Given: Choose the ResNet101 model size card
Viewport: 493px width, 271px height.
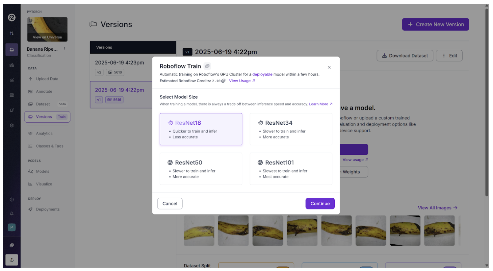Looking at the screenshot, I should [291, 169].
